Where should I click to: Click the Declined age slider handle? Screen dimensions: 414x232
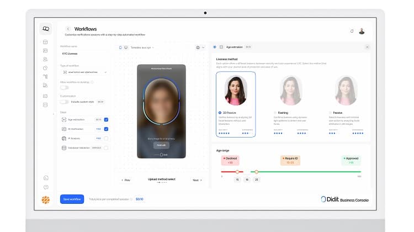(238, 172)
